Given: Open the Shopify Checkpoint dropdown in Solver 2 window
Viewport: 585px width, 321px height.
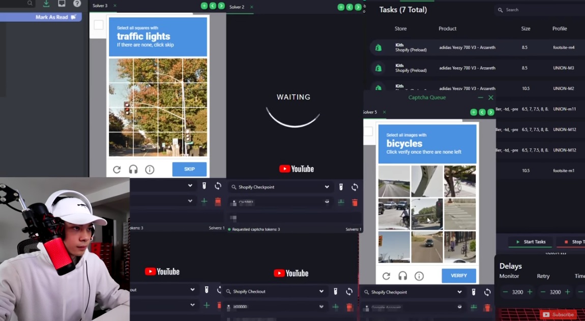Looking at the screenshot, I should (x=280, y=187).
